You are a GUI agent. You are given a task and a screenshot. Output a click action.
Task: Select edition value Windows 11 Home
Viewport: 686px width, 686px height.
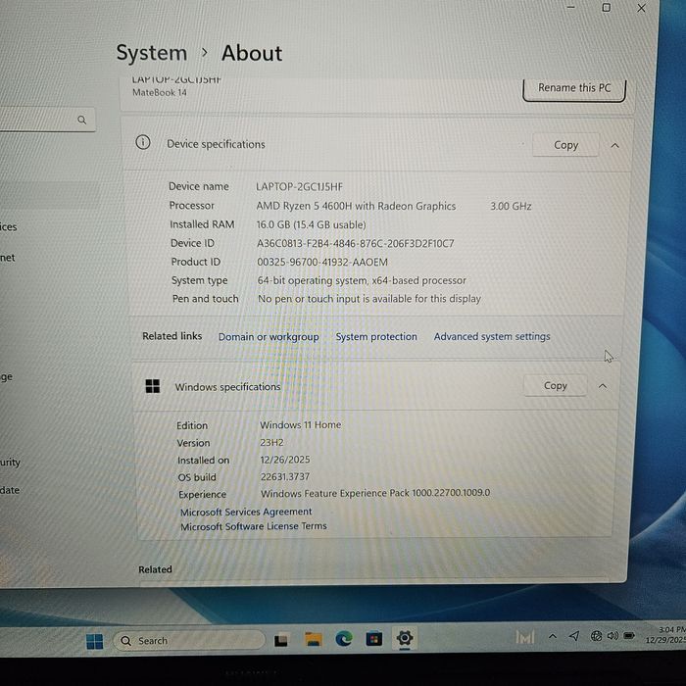click(x=301, y=424)
